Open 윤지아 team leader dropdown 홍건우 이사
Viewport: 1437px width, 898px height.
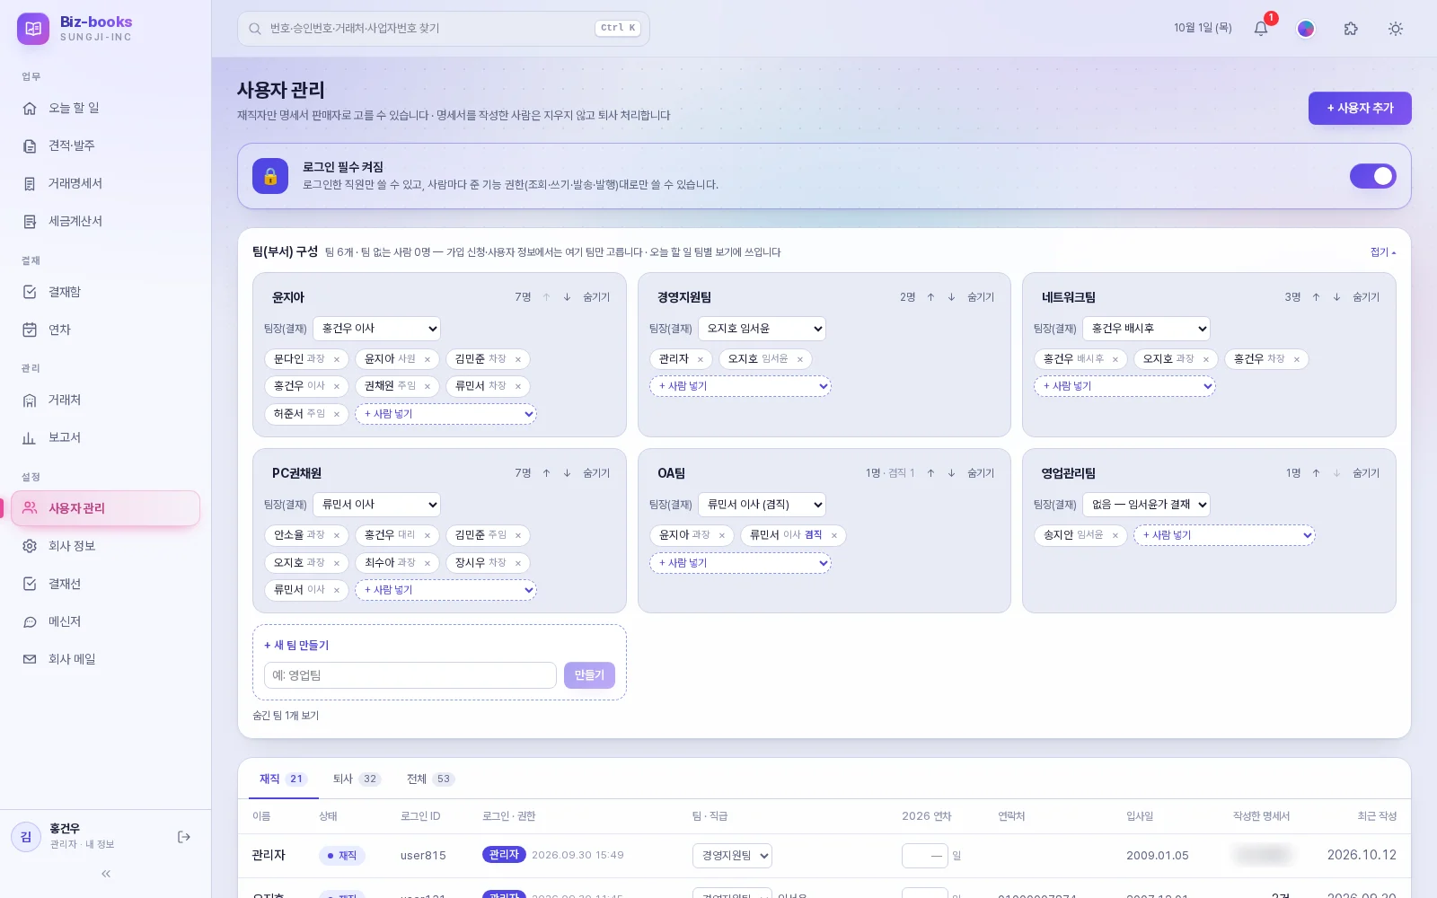pos(377,329)
